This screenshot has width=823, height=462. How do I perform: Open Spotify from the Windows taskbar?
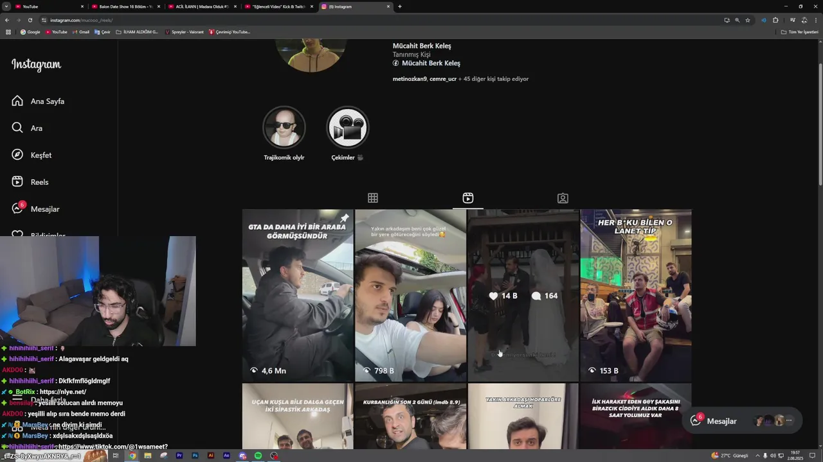click(x=258, y=456)
